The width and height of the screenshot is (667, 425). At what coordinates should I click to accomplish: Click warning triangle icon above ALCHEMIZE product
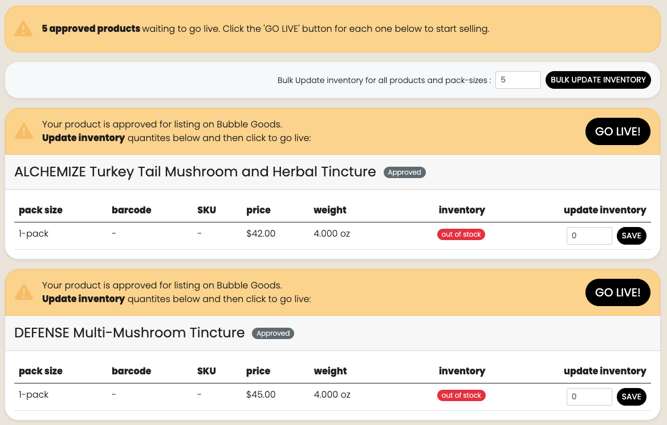pos(24,131)
